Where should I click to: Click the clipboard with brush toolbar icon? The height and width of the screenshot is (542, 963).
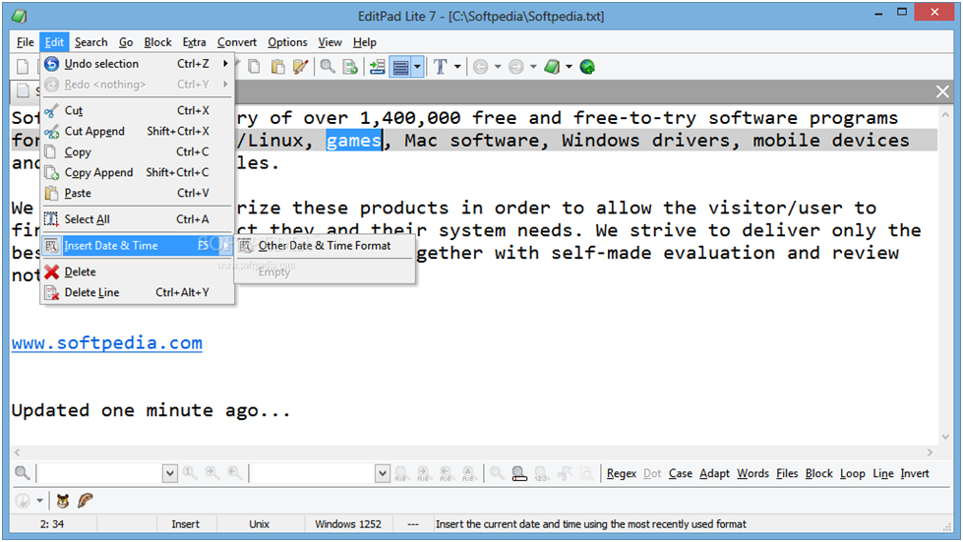[x=300, y=67]
